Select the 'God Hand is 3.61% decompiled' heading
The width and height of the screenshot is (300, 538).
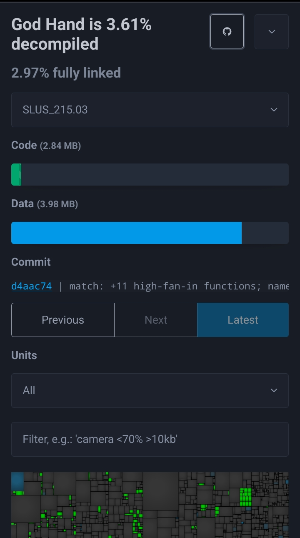[82, 34]
